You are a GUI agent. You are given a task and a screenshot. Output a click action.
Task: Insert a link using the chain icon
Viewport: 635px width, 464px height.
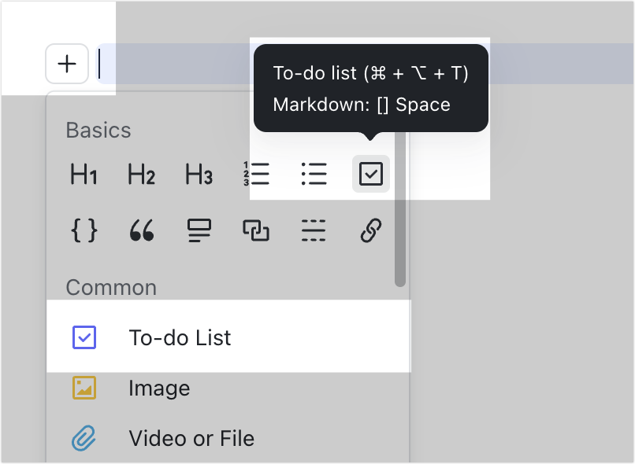tap(370, 230)
